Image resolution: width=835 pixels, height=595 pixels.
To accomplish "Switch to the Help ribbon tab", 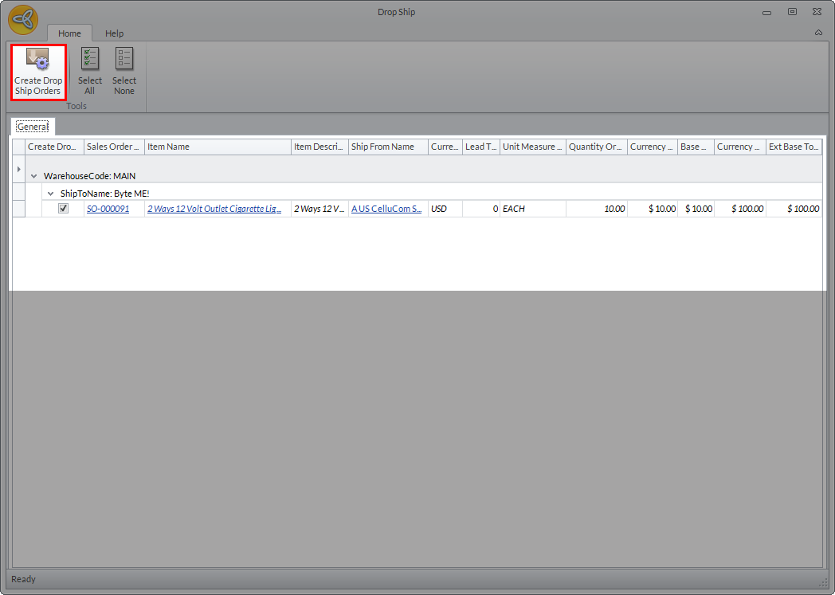I will tap(115, 33).
